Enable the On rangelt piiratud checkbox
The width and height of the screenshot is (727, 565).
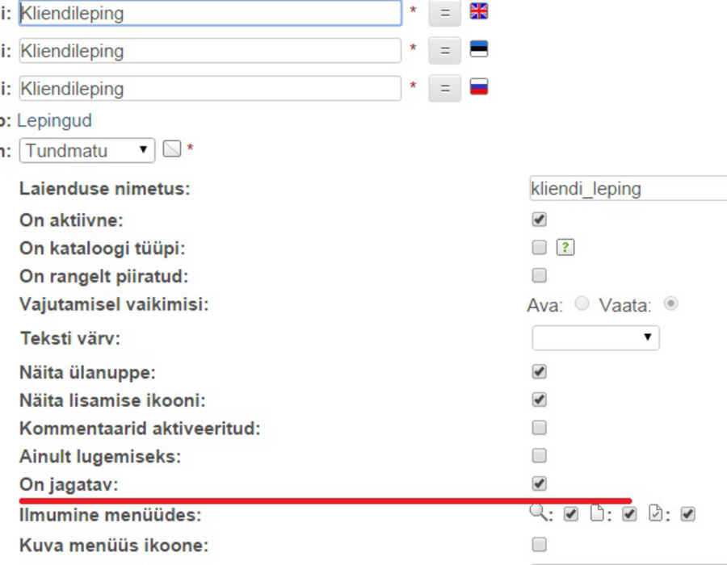click(540, 275)
